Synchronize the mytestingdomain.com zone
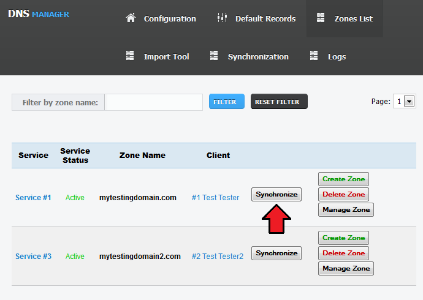 [x=276, y=194]
